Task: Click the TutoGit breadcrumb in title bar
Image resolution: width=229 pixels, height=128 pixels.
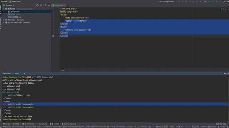Action: click(4, 1)
